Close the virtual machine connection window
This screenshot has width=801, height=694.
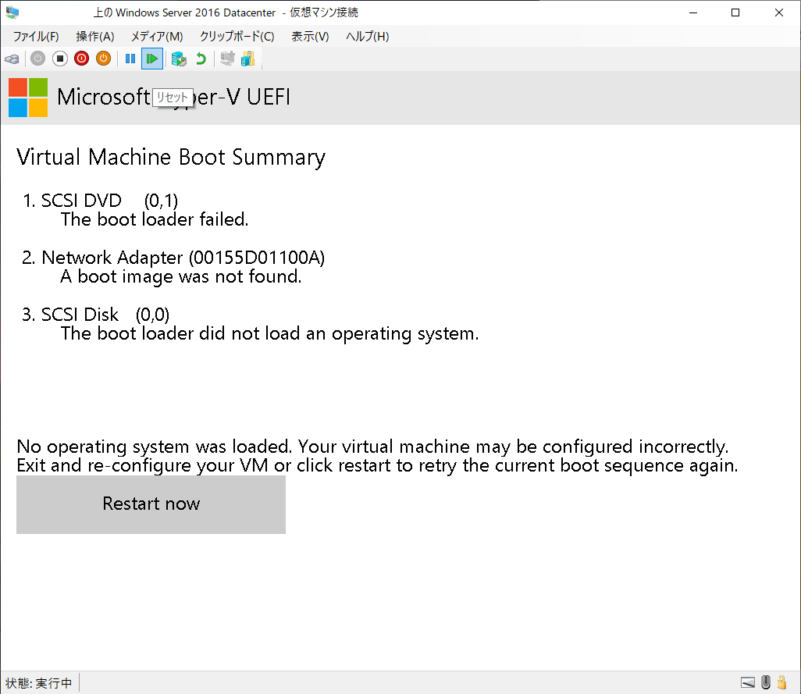click(779, 12)
